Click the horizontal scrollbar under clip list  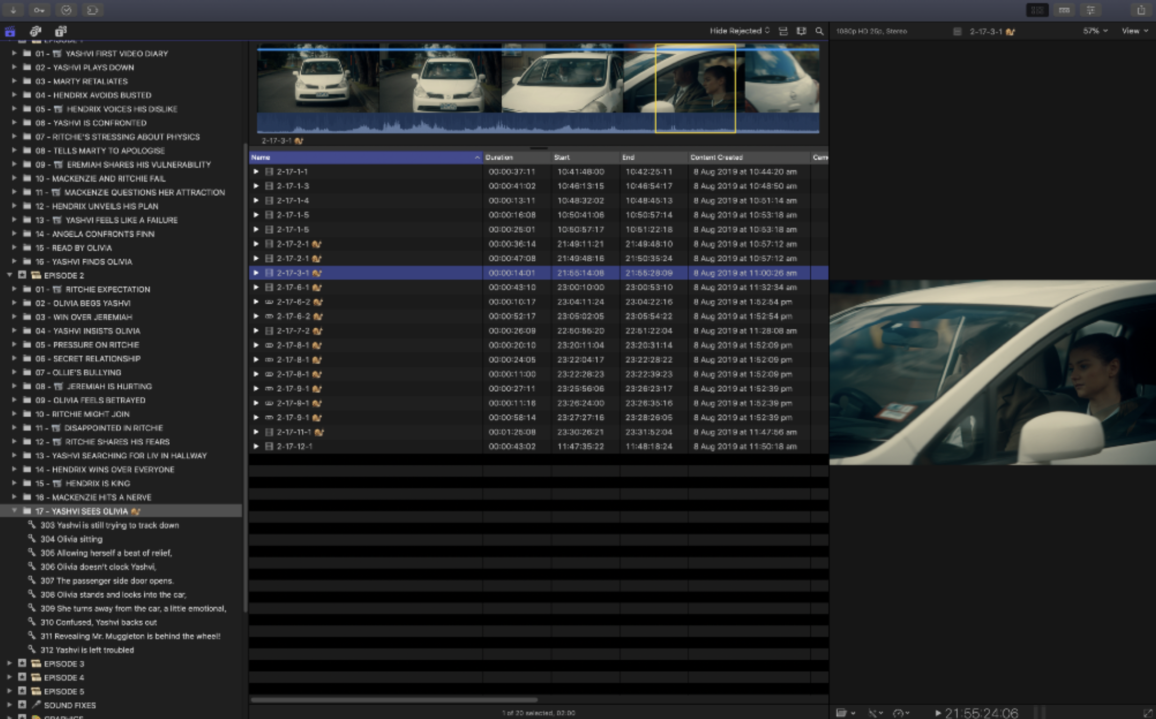tap(394, 700)
